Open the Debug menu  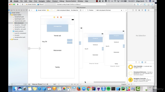pyautogui.click(x=62, y=1)
